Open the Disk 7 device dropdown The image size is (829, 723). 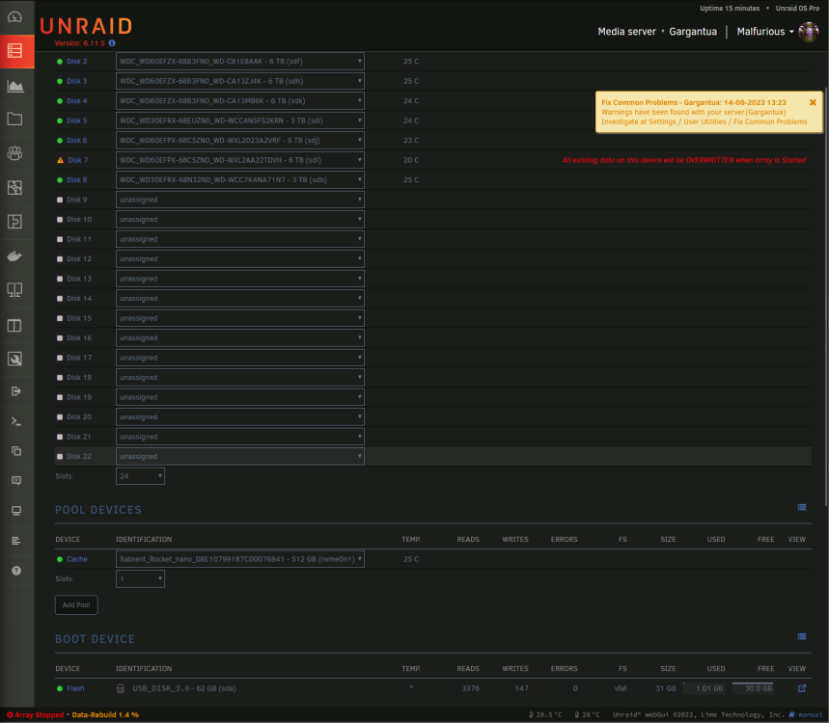[240, 160]
